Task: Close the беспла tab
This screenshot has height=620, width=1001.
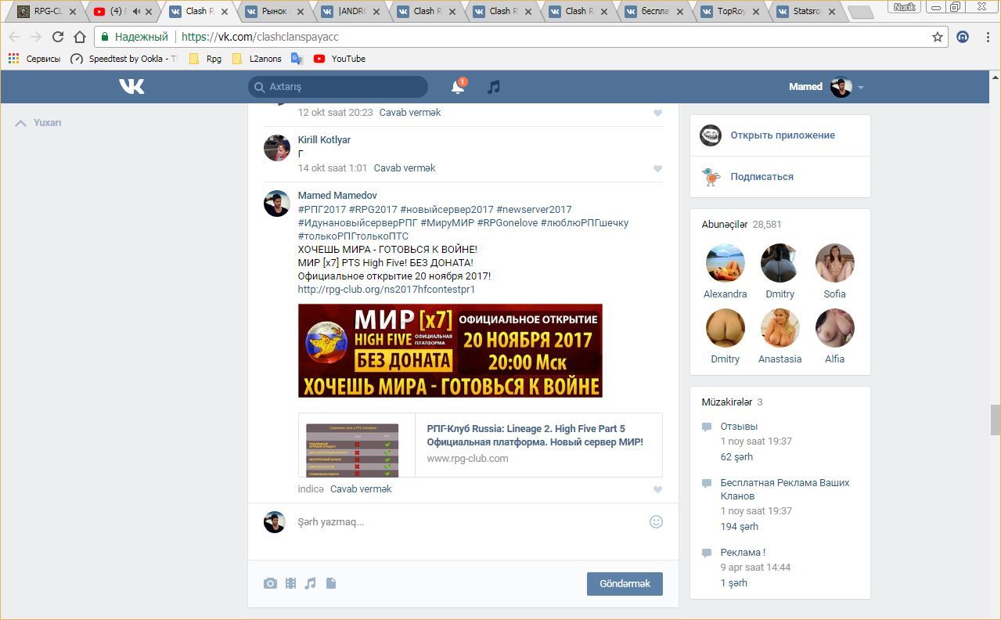Action: point(679,12)
